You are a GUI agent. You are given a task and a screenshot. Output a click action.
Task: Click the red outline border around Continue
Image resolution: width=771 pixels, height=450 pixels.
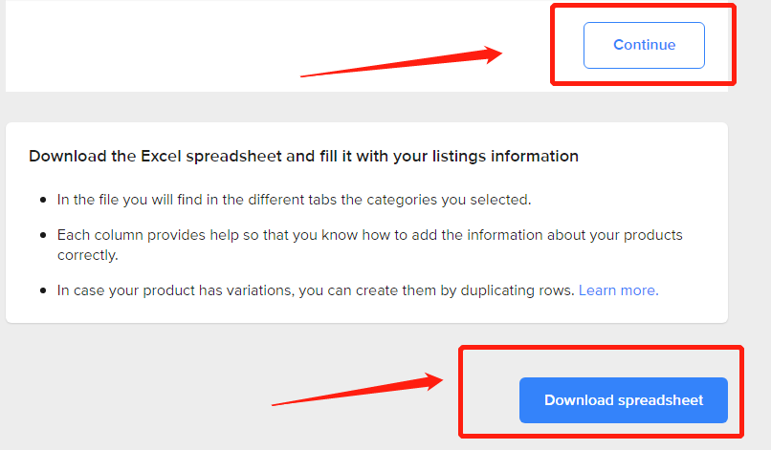[x=643, y=7]
